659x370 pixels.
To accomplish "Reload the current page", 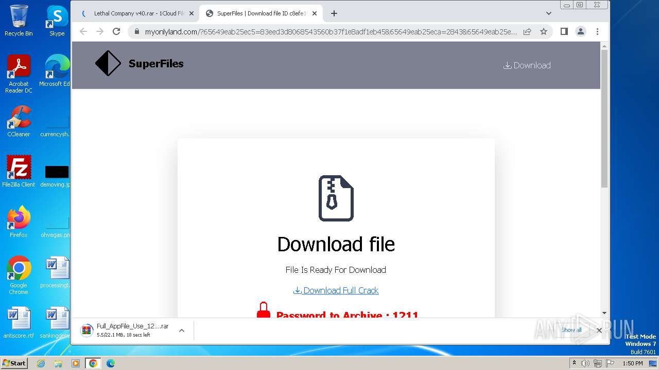I will (x=116, y=31).
